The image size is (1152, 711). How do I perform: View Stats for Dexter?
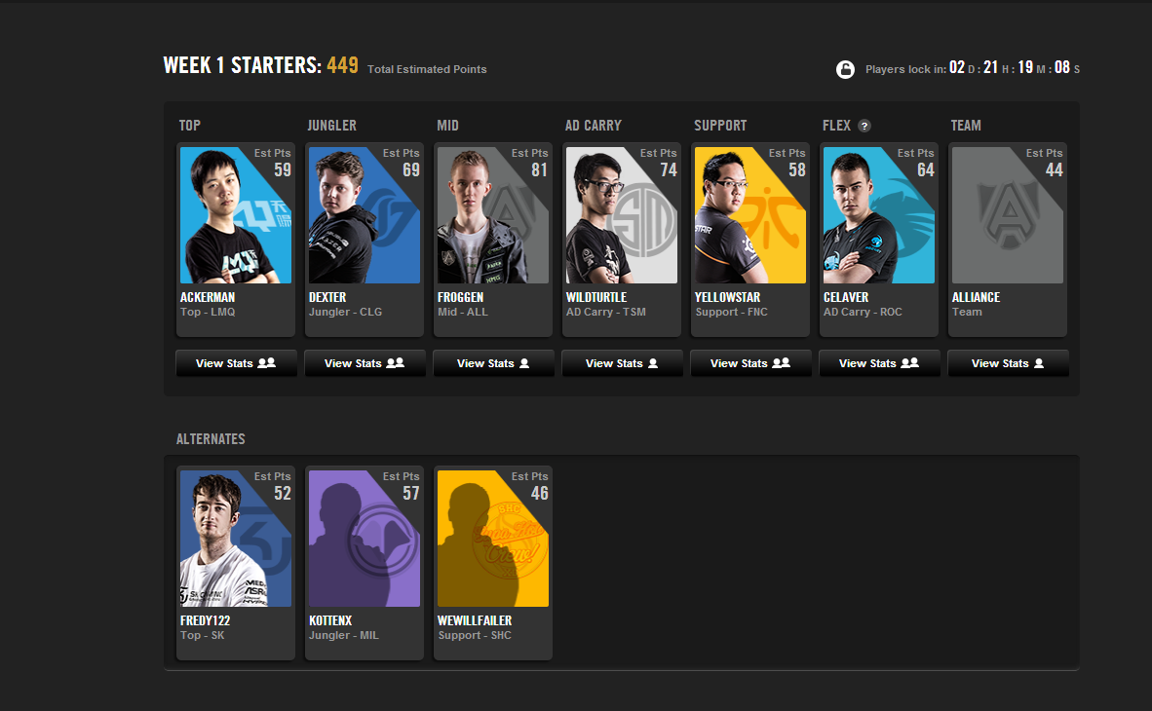365,363
